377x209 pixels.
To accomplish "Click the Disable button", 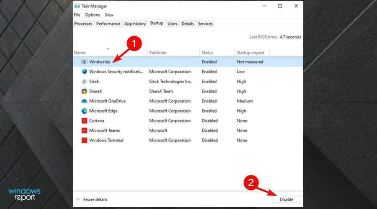I will pos(287,199).
